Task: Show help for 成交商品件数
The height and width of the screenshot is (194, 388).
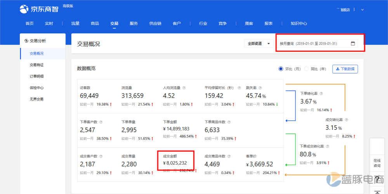Action: [229, 156]
